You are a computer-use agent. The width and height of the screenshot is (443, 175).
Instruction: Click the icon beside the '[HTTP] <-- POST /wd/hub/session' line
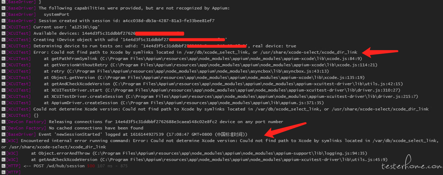pyautogui.click(x=3, y=166)
